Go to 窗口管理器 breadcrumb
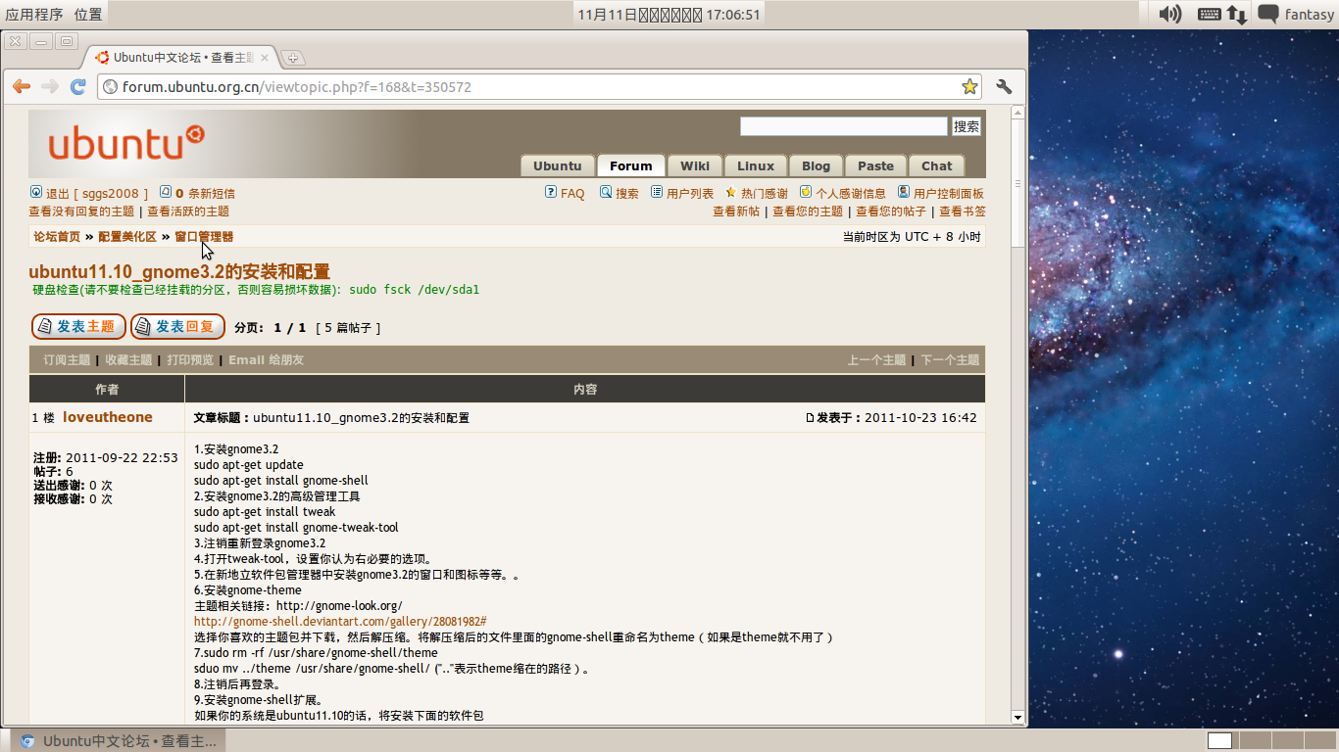The image size is (1339, 752). pyautogui.click(x=204, y=237)
